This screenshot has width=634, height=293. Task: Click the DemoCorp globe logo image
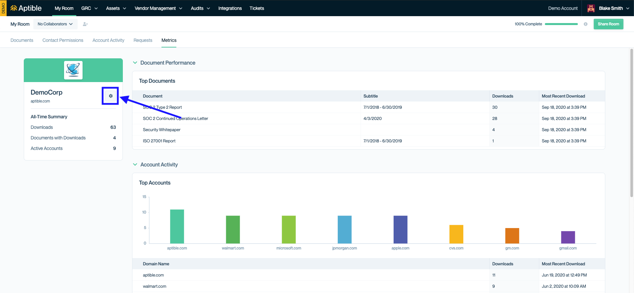(x=73, y=70)
